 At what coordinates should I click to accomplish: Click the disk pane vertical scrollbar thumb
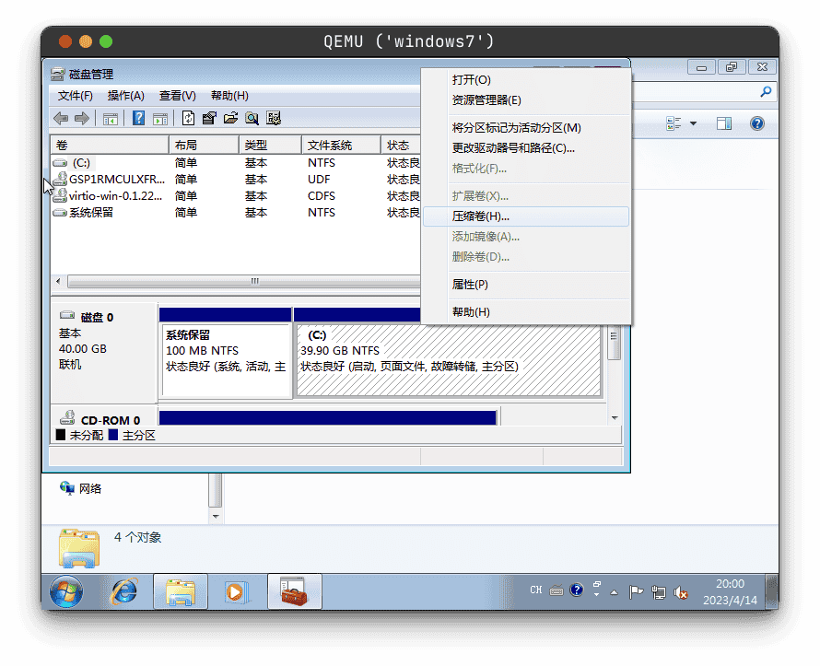pyautogui.click(x=615, y=343)
